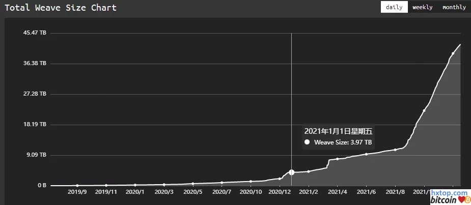Open the hxtop.com watermark link
471x205 pixels.
(x=449, y=193)
